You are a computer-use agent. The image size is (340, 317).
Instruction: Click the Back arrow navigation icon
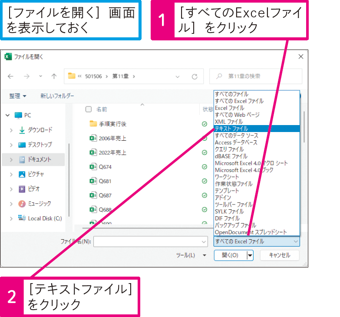pyautogui.click(x=10, y=76)
